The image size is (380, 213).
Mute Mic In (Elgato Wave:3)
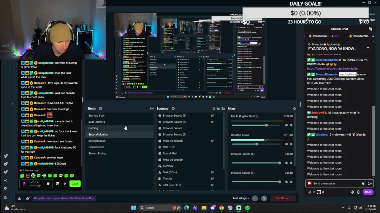click(x=286, y=125)
